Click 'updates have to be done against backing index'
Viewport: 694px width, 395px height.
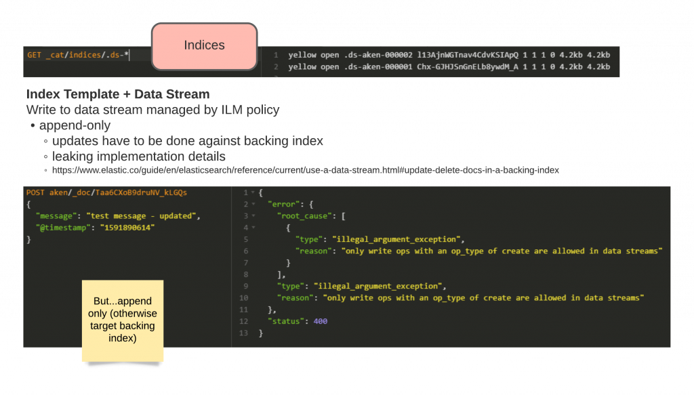(x=187, y=141)
